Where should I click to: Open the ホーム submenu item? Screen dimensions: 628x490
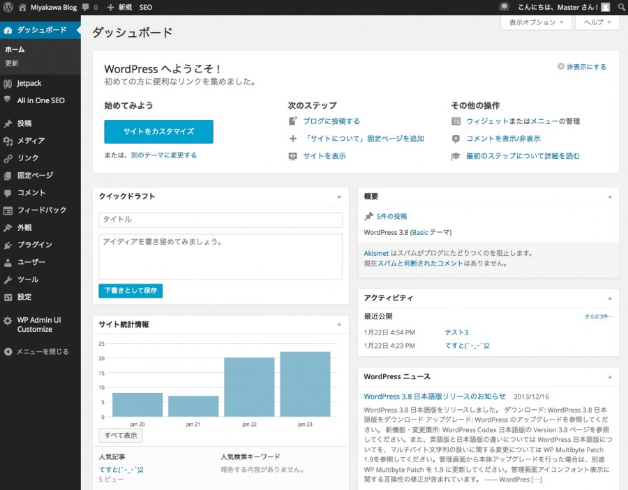pos(15,49)
